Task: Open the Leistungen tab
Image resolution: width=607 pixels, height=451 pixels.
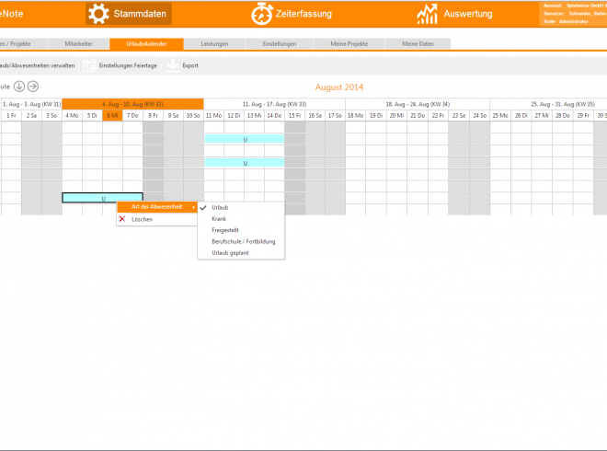Action: click(214, 44)
